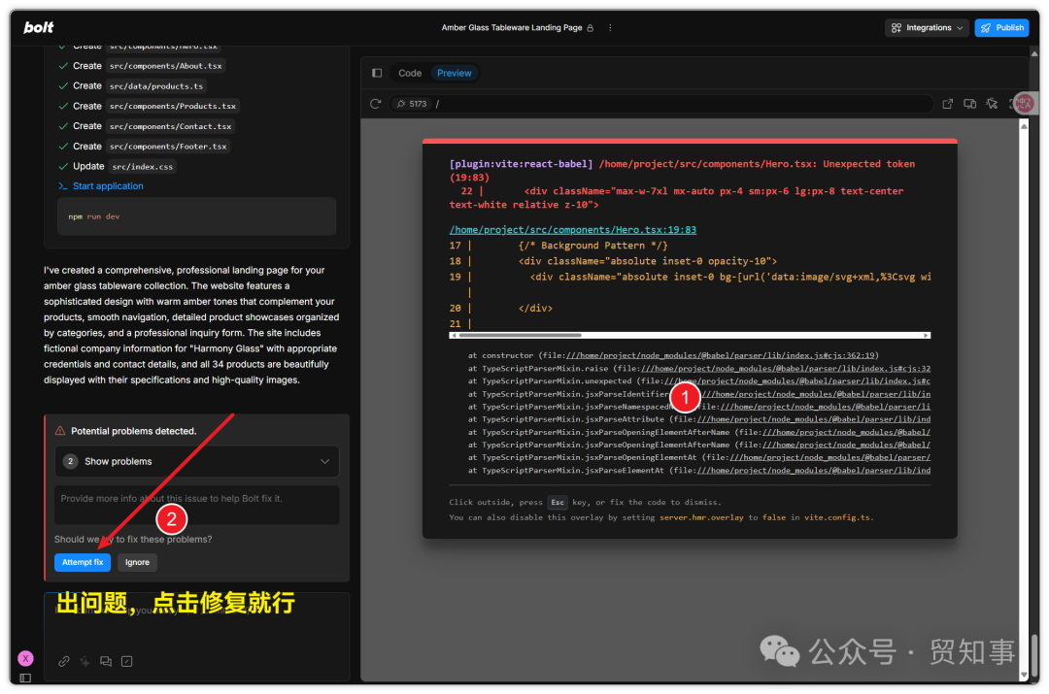
Task: Click the plugin:vite:react-babel error heading
Action: coord(522,164)
